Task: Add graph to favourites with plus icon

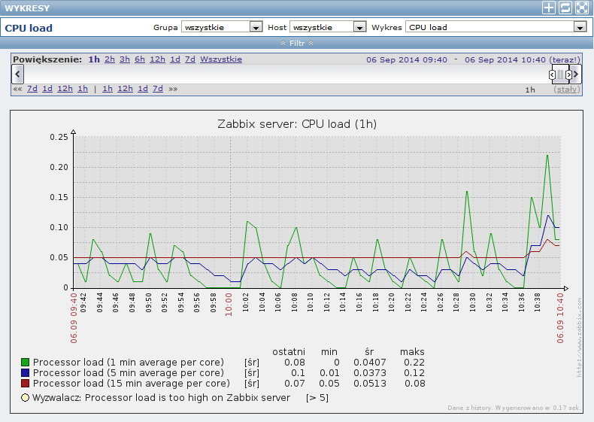Action: (x=549, y=8)
